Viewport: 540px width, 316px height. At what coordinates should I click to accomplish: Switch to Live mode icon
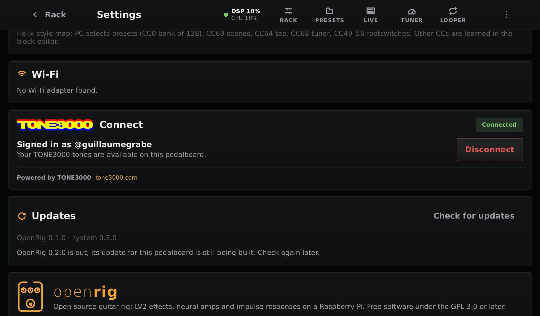(x=371, y=11)
